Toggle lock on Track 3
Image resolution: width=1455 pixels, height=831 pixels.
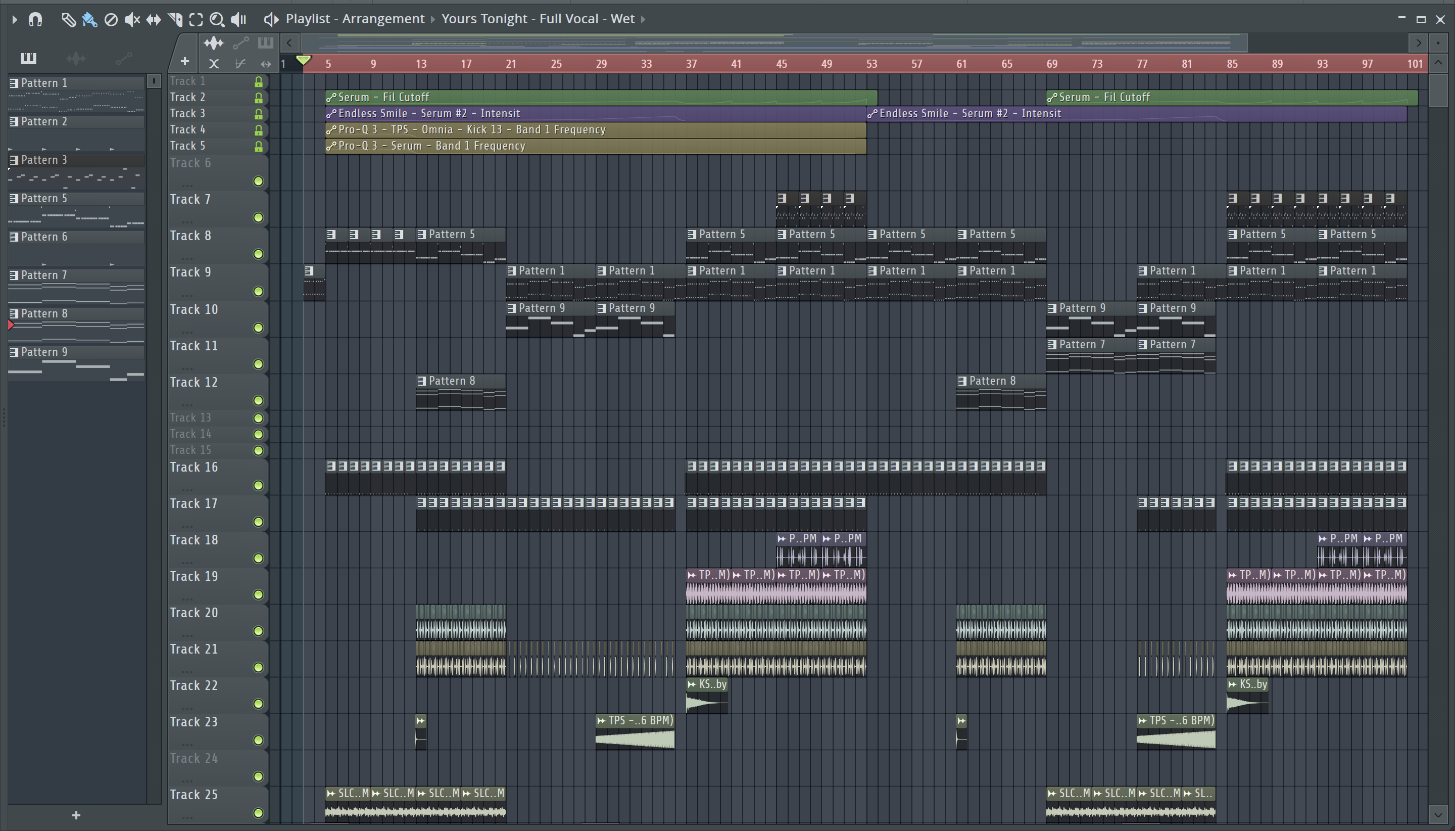pyautogui.click(x=258, y=114)
